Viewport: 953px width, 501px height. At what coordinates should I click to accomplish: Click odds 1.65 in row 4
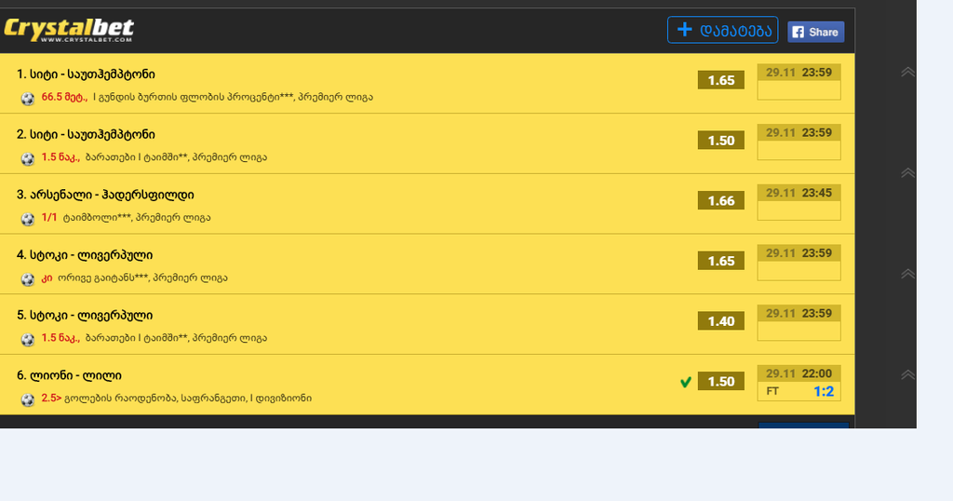[721, 261]
